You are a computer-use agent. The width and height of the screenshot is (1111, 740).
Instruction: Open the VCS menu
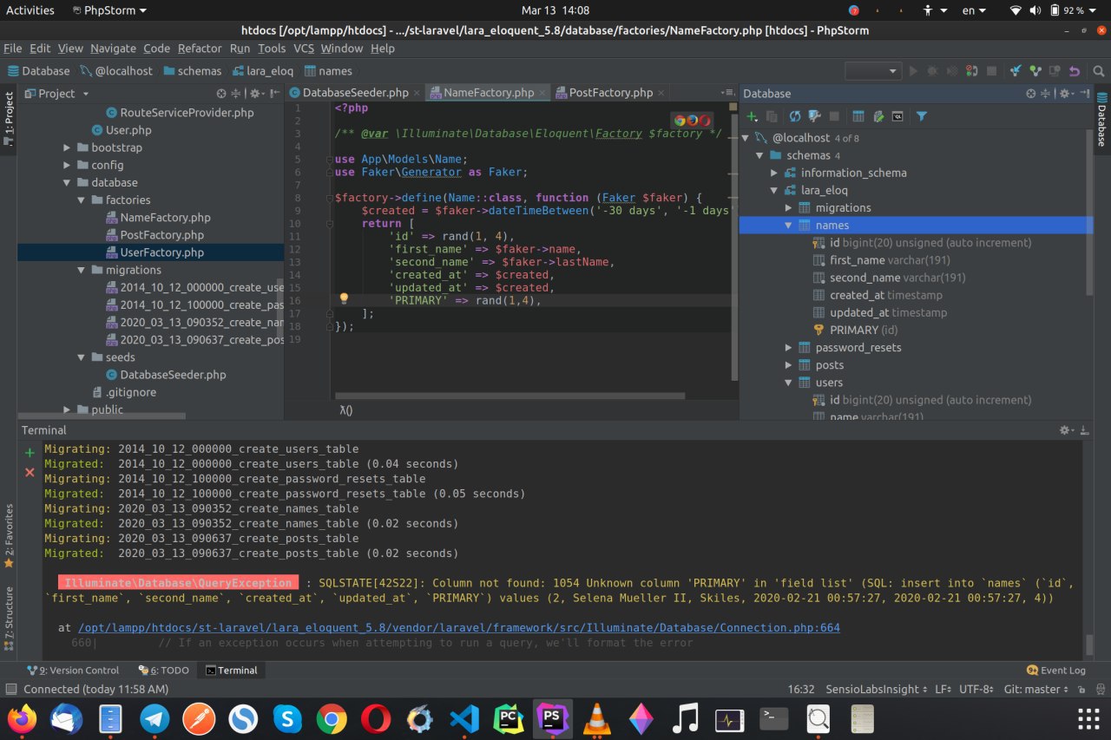tap(304, 49)
